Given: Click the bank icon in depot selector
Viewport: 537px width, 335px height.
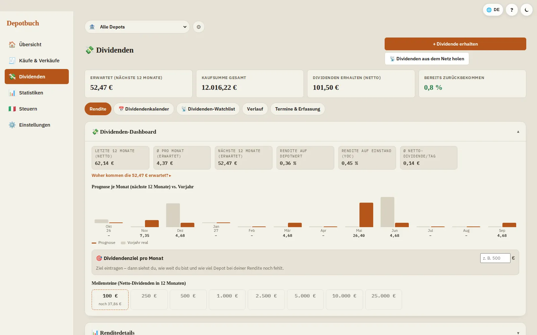Looking at the screenshot, I should pos(92,27).
